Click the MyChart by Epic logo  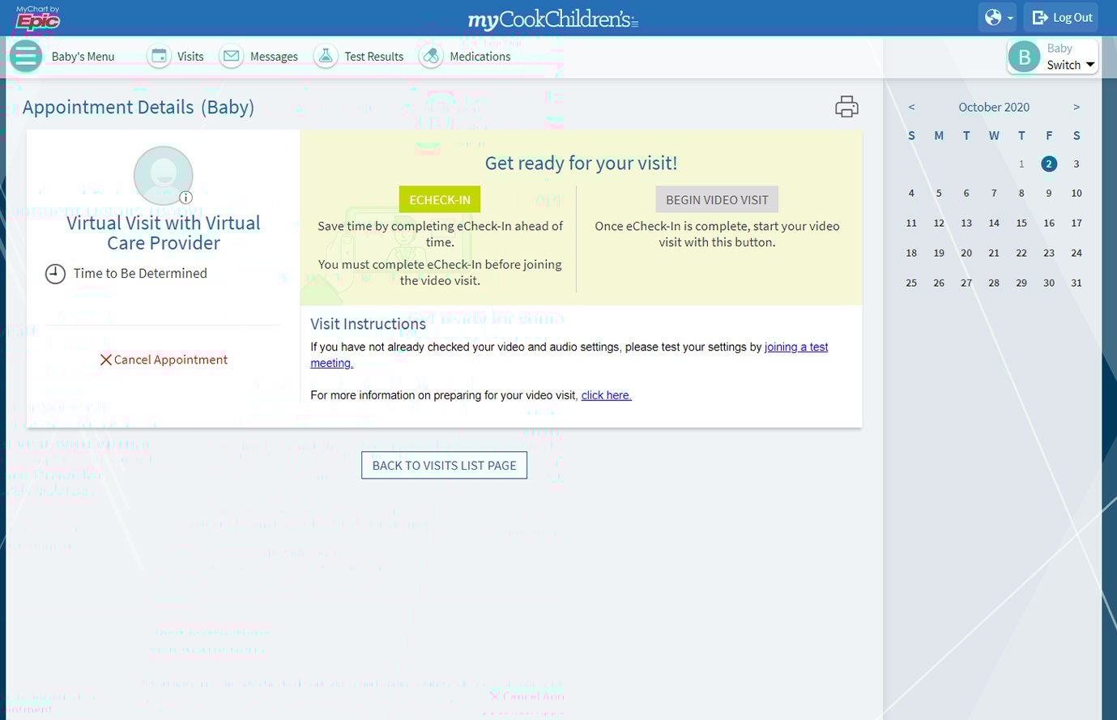coord(37,18)
